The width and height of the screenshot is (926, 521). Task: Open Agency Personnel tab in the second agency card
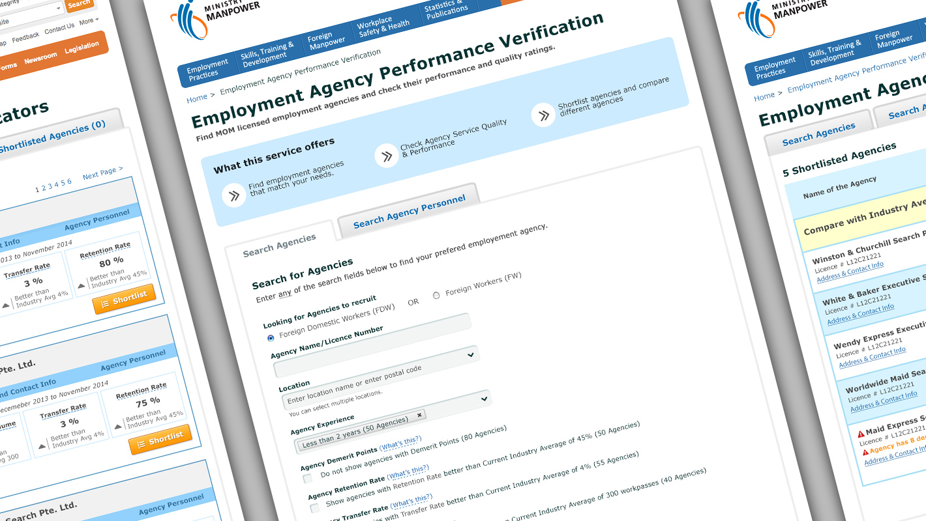[133, 361]
